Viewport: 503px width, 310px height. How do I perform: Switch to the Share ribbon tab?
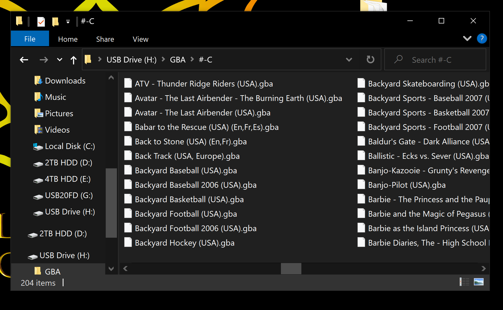point(105,39)
